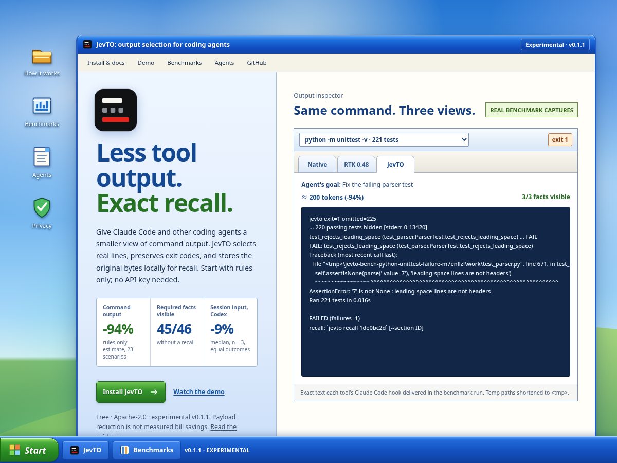This screenshot has width=617, height=463.
Task: Select the RTK 0.48 tab
Action: pos(356,164)
